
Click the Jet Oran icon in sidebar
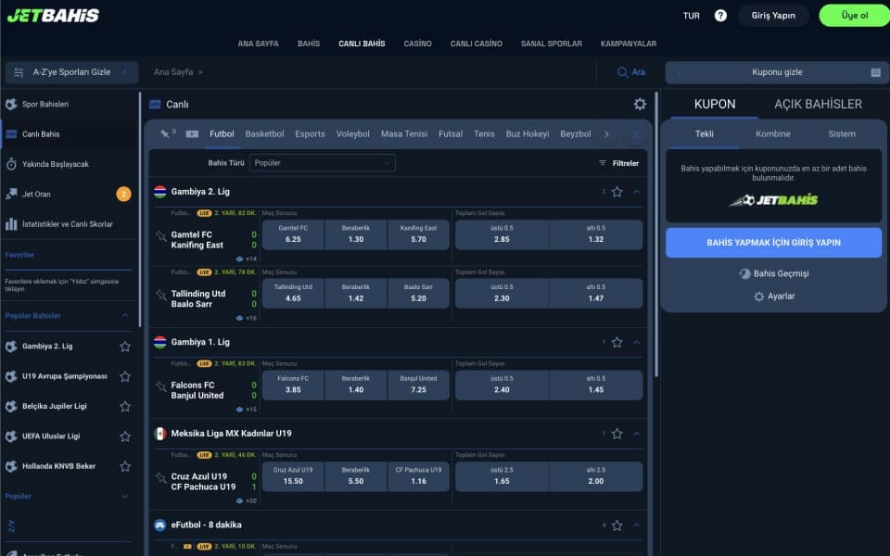click(x=11, y=194)
